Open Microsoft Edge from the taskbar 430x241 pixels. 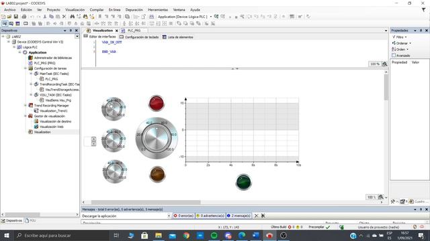pos(242,235)
